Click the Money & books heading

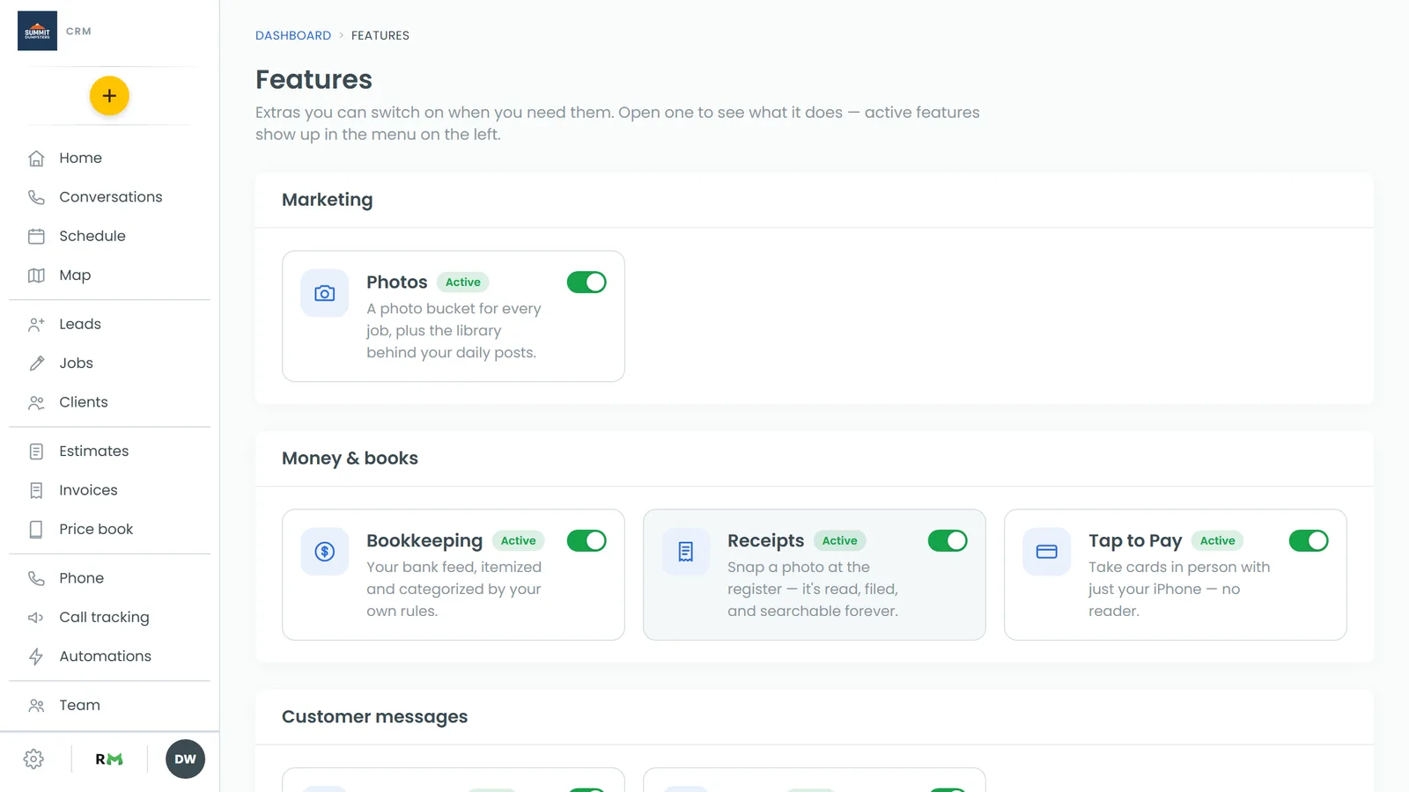[x=350, y=458]
